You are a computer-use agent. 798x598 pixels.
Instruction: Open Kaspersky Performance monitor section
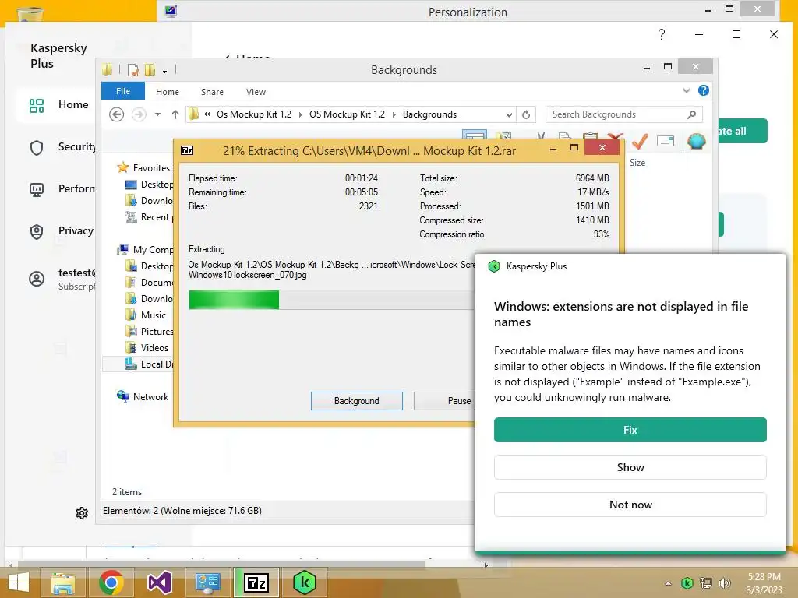[x=61, y=189]
